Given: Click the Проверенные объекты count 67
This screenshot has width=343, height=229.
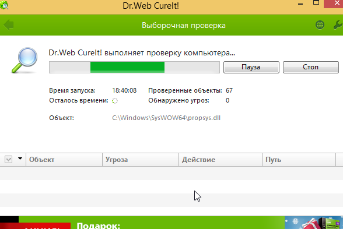Looking at the screenshot, I should (x=229, y=90).
